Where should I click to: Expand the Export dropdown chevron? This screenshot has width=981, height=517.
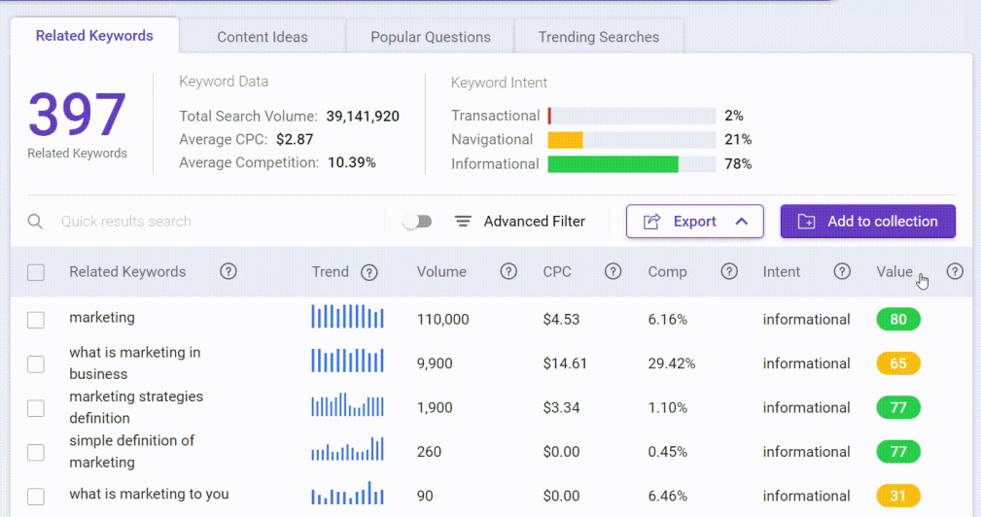(x=742, y=222)
